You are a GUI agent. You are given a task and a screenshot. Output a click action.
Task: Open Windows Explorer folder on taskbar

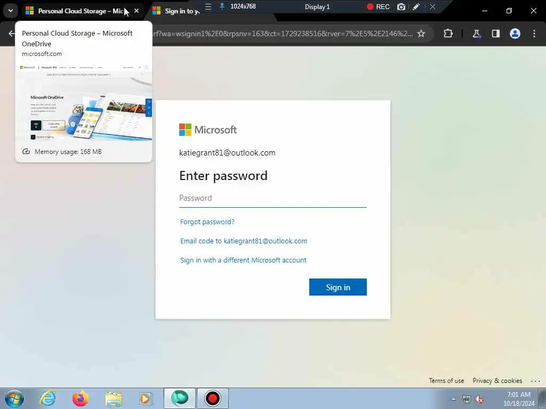click(x=114, y=399)
